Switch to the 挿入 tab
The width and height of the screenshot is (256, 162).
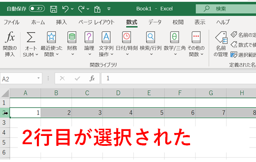tap(61, 22)
